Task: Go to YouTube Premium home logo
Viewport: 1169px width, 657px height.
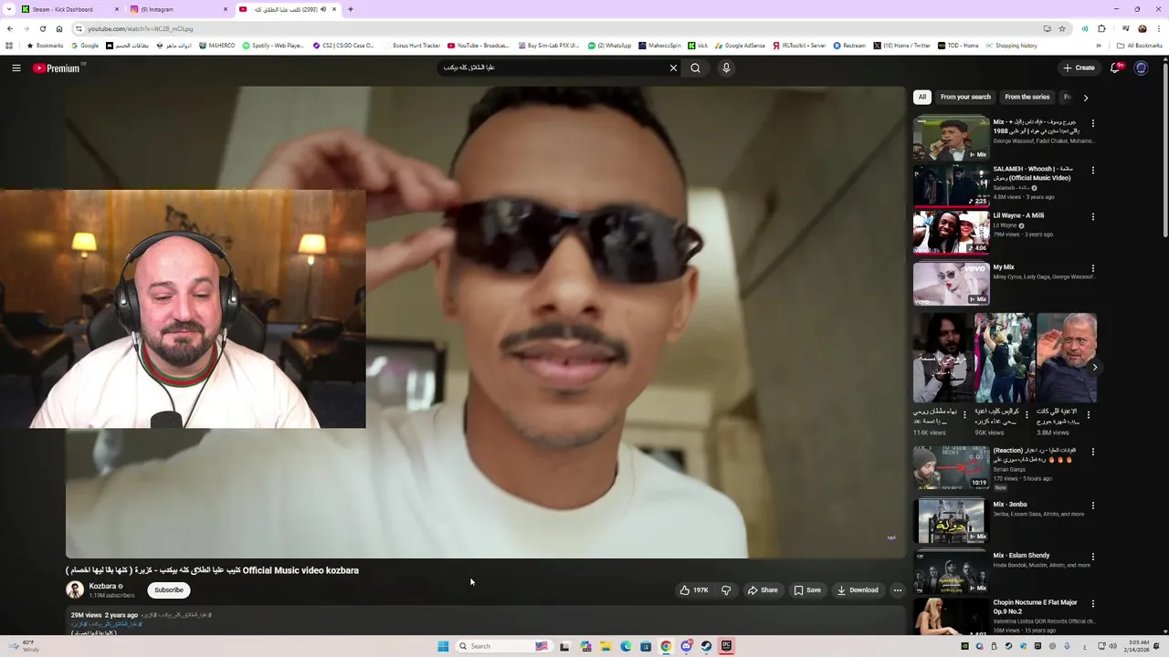Action: [x=58, y=68]
